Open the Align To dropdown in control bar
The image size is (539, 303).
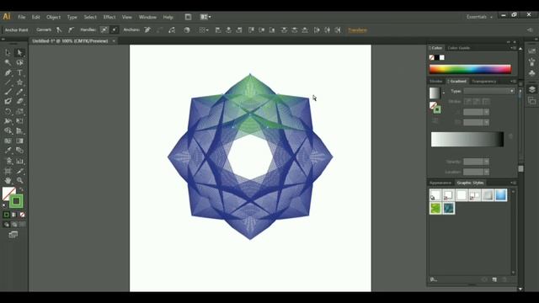(204, 30)
